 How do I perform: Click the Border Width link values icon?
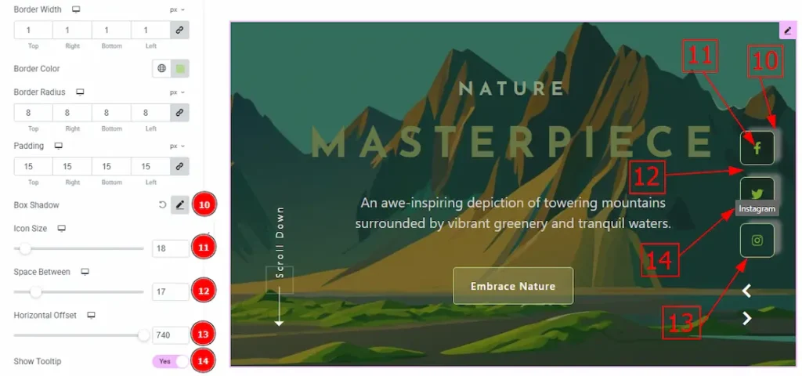click(179, 31)
